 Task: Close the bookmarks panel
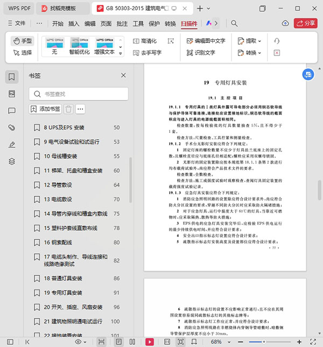click(x=123, y=75)
